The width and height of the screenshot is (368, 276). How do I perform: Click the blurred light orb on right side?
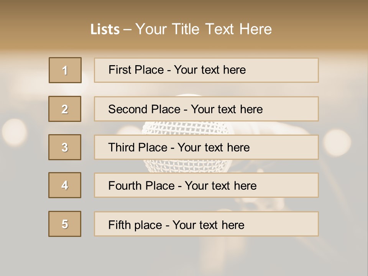pos(337,143)
